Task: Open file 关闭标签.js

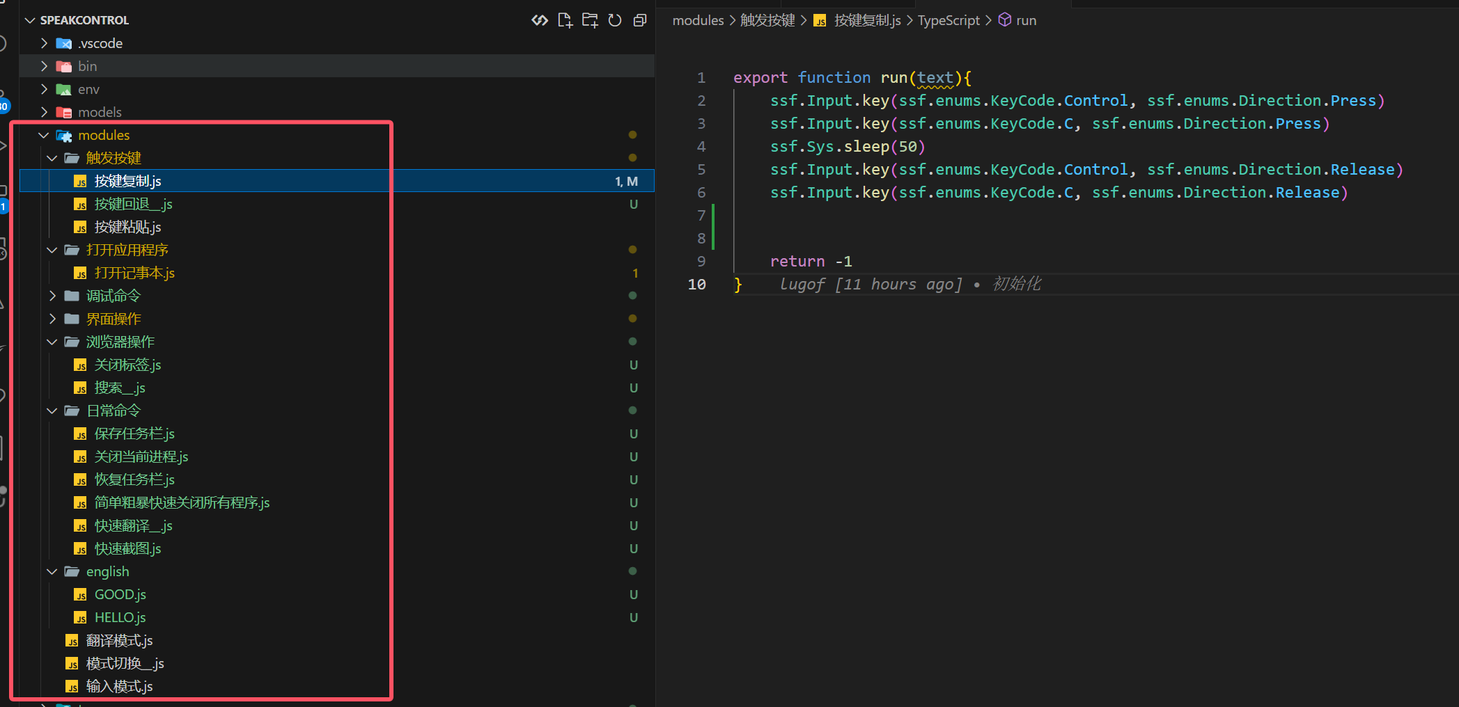Action: point(336,365)
